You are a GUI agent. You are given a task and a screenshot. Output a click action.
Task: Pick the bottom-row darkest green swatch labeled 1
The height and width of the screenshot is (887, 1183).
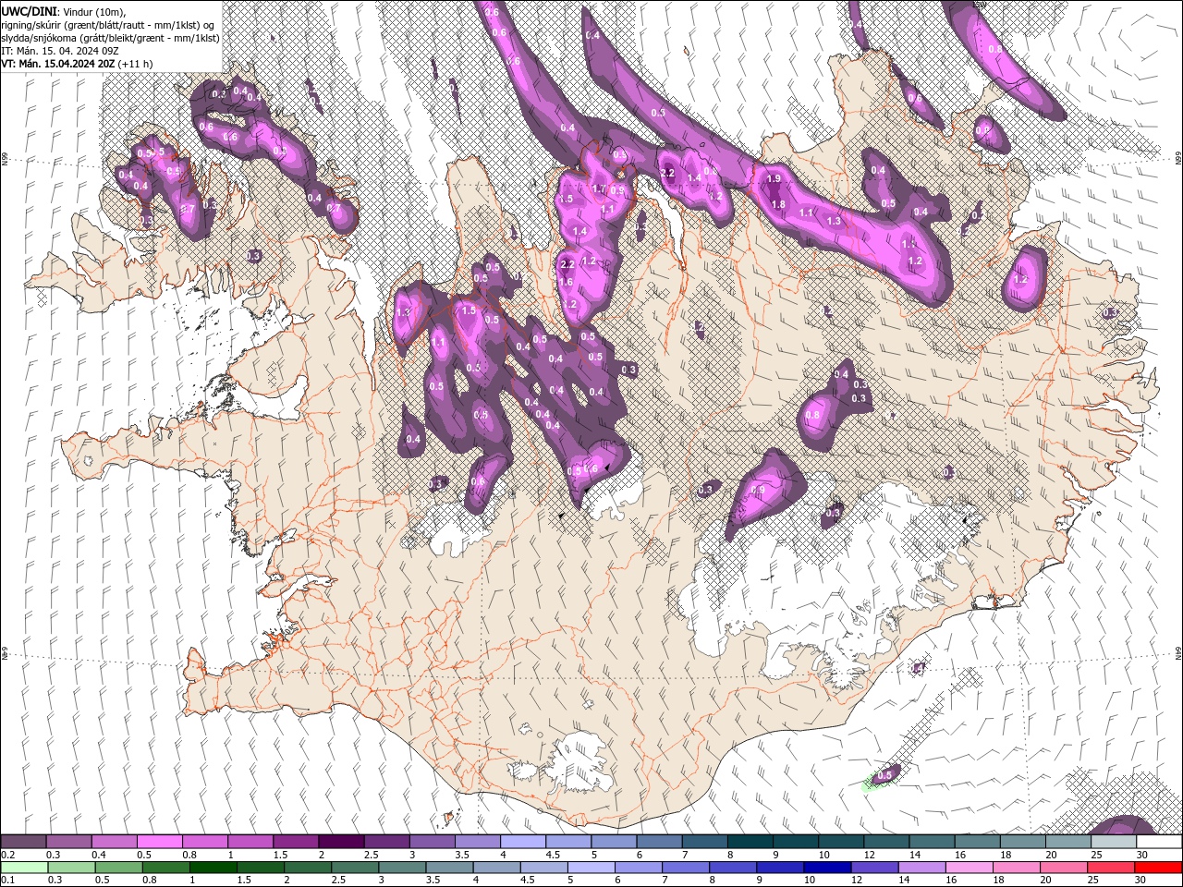click(x=213, y=868)
